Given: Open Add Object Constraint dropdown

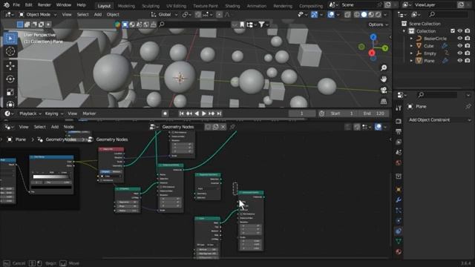Looking at the screenshot, I should pos(439,120).
